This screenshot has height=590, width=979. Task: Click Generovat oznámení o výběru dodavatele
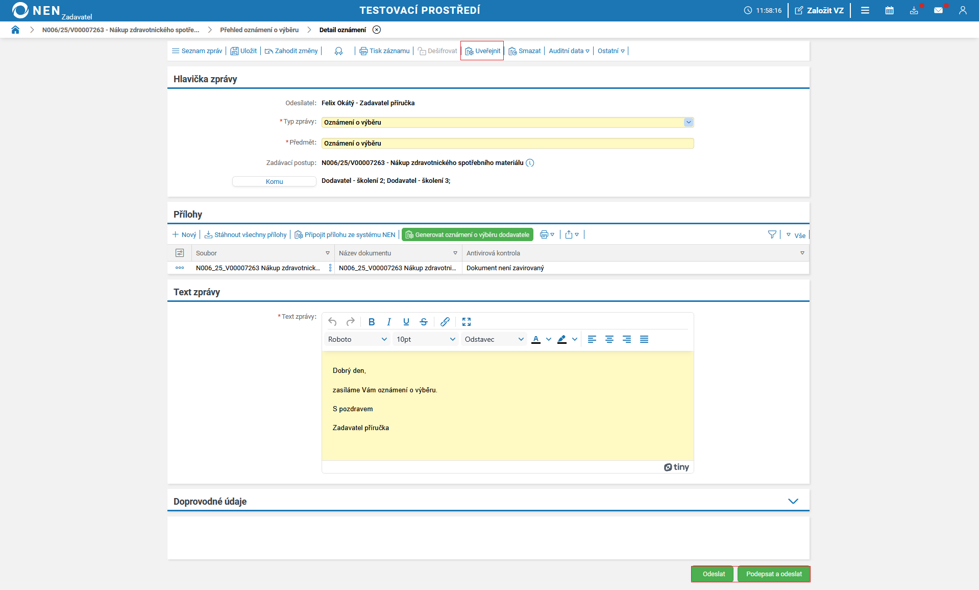point(467,234)
